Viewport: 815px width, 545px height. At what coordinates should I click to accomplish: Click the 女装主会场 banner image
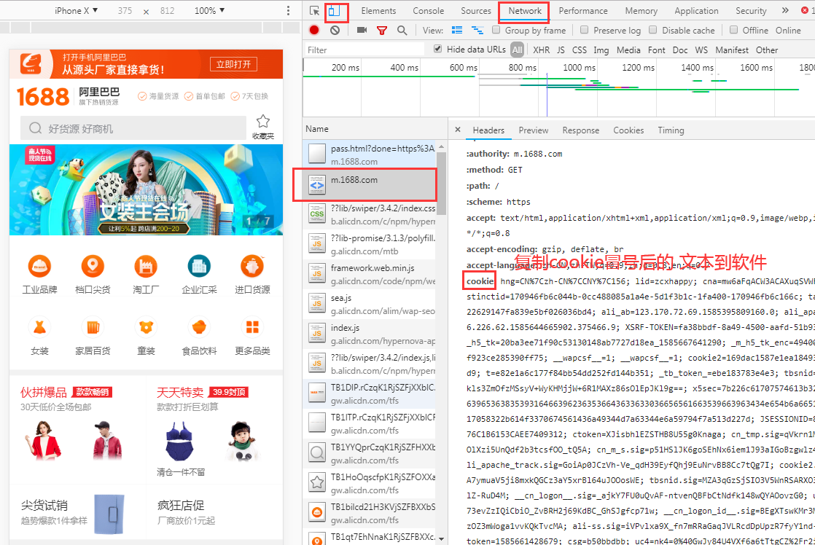pos(146,189)
